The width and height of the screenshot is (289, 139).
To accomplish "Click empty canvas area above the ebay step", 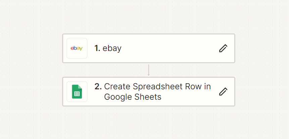I will click(148, 17).
